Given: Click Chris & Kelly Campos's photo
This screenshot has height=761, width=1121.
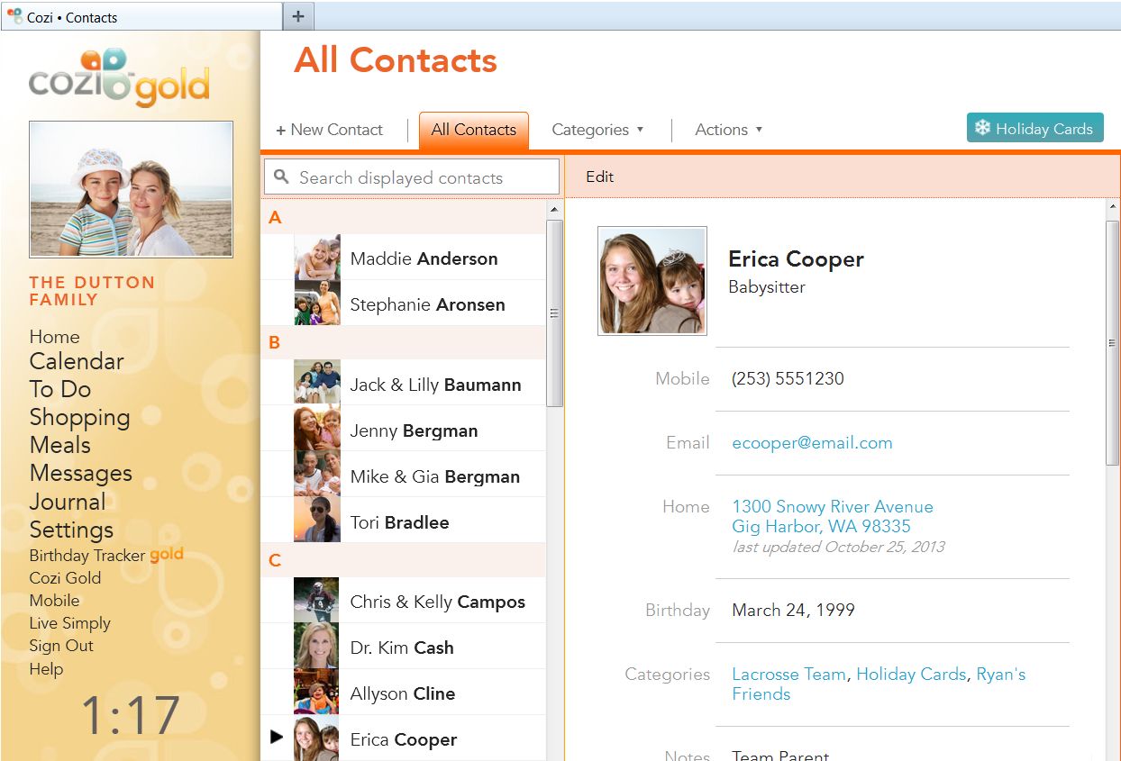Looking at the screenshot, I should (317, 601).
